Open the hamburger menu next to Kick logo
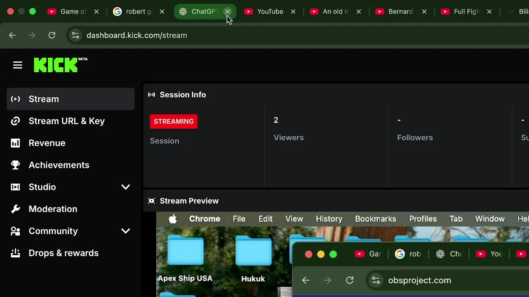 tap(17, 65)
